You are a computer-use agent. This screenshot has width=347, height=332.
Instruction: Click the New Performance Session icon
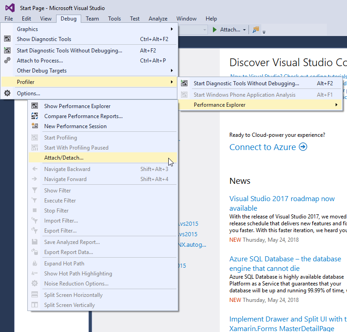[x=35, y=126]
